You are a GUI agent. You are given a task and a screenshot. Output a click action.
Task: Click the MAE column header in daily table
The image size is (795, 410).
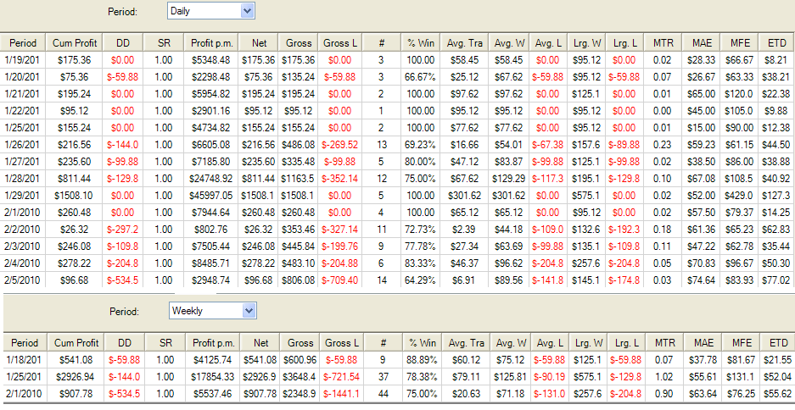coord(702,43)
